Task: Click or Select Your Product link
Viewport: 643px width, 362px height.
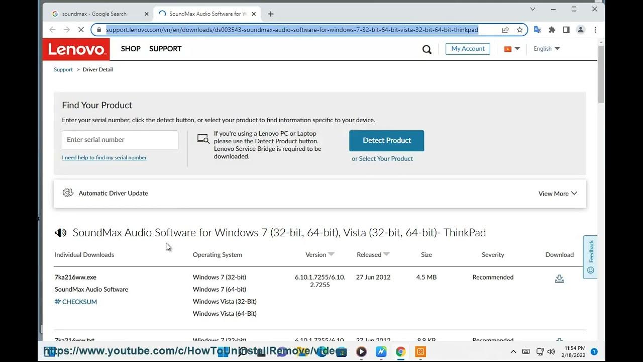Action: (382, 159)
